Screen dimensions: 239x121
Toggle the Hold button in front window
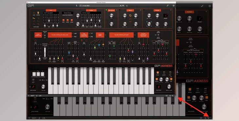point(33,80)
